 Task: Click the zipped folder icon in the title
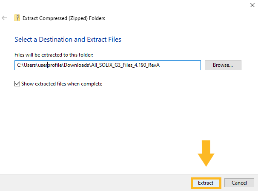pyautogui.click(x=17, y=18)
